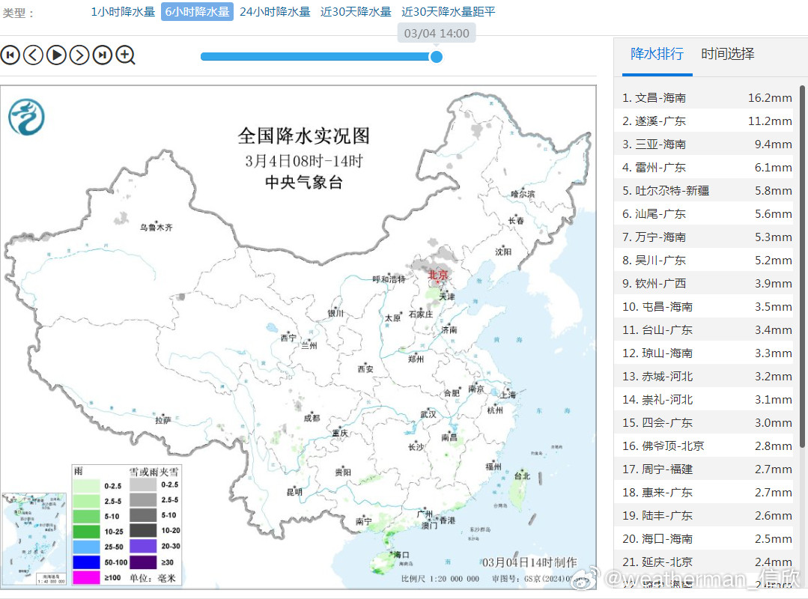Select the previous frame arrow icon
This screenshot has height=599, width=808.
33,55
